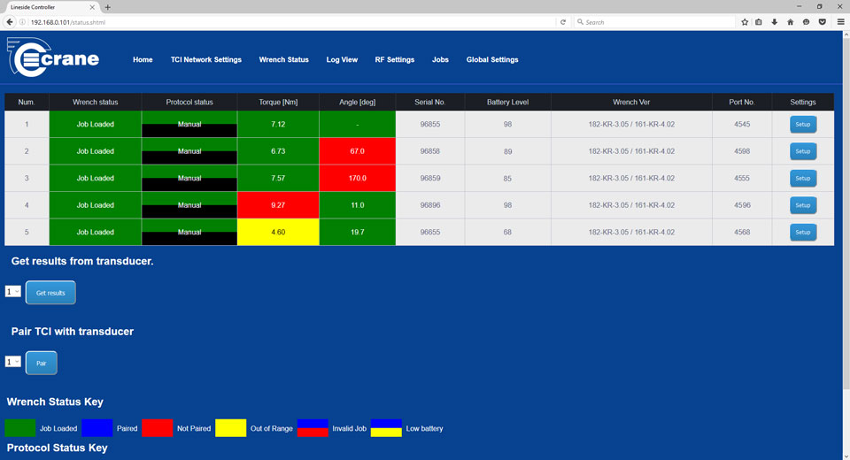This screenshot has height=460, width=850.
Task: Expand the TCI number dropdown beside Pair
Action: (12, 362)
